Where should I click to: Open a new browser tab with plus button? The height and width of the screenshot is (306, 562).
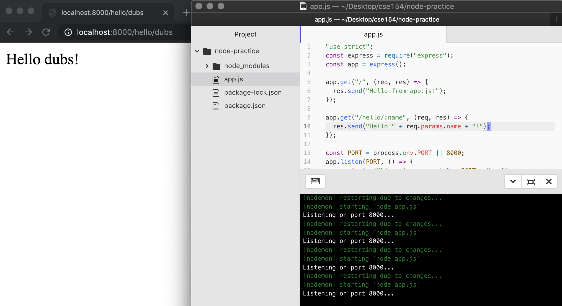click(186, 13)
